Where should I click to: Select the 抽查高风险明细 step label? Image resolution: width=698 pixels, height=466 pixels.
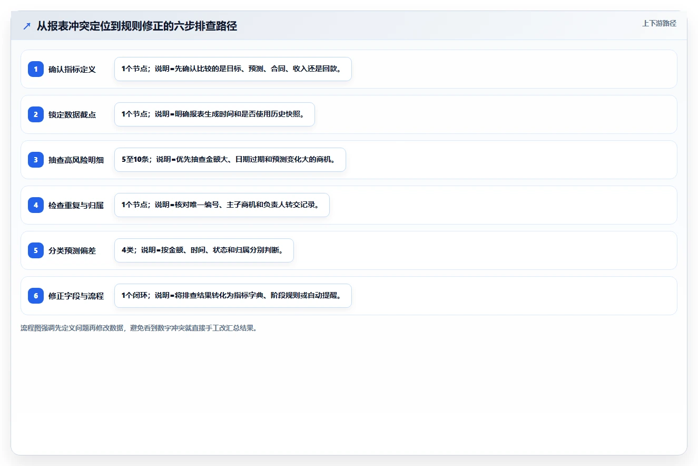[76, 160]
